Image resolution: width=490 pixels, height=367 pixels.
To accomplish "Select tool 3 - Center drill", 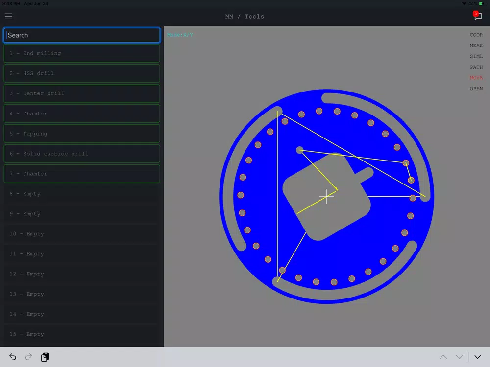I will click(x=82, y=93).
